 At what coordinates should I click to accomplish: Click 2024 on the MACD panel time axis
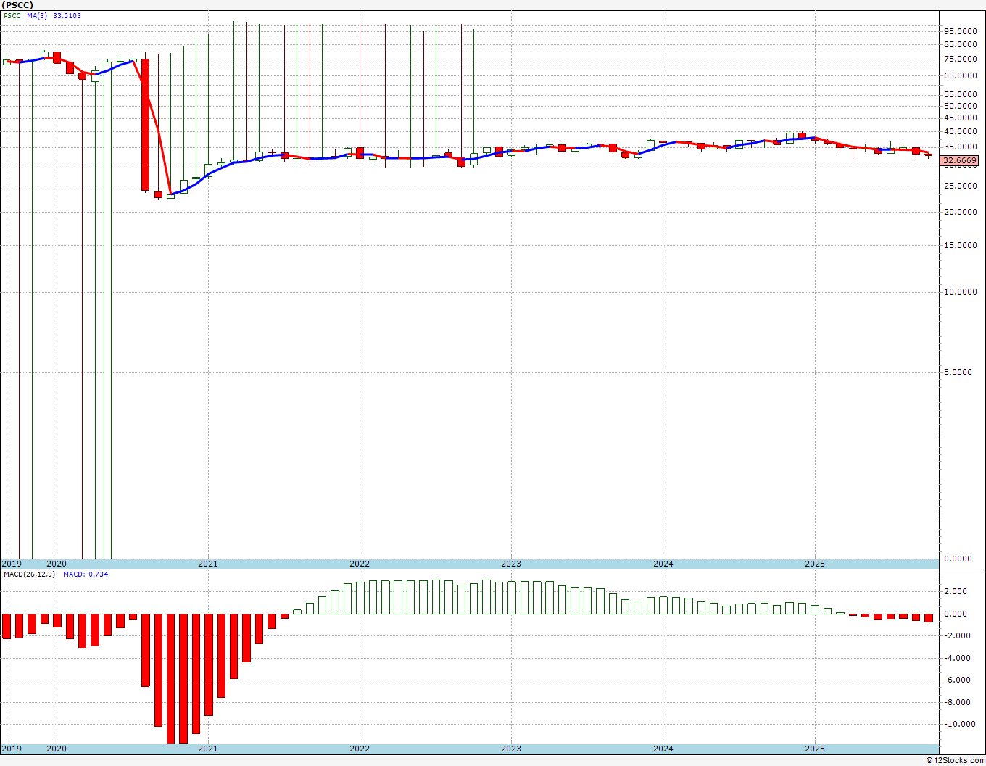point(663,749)
